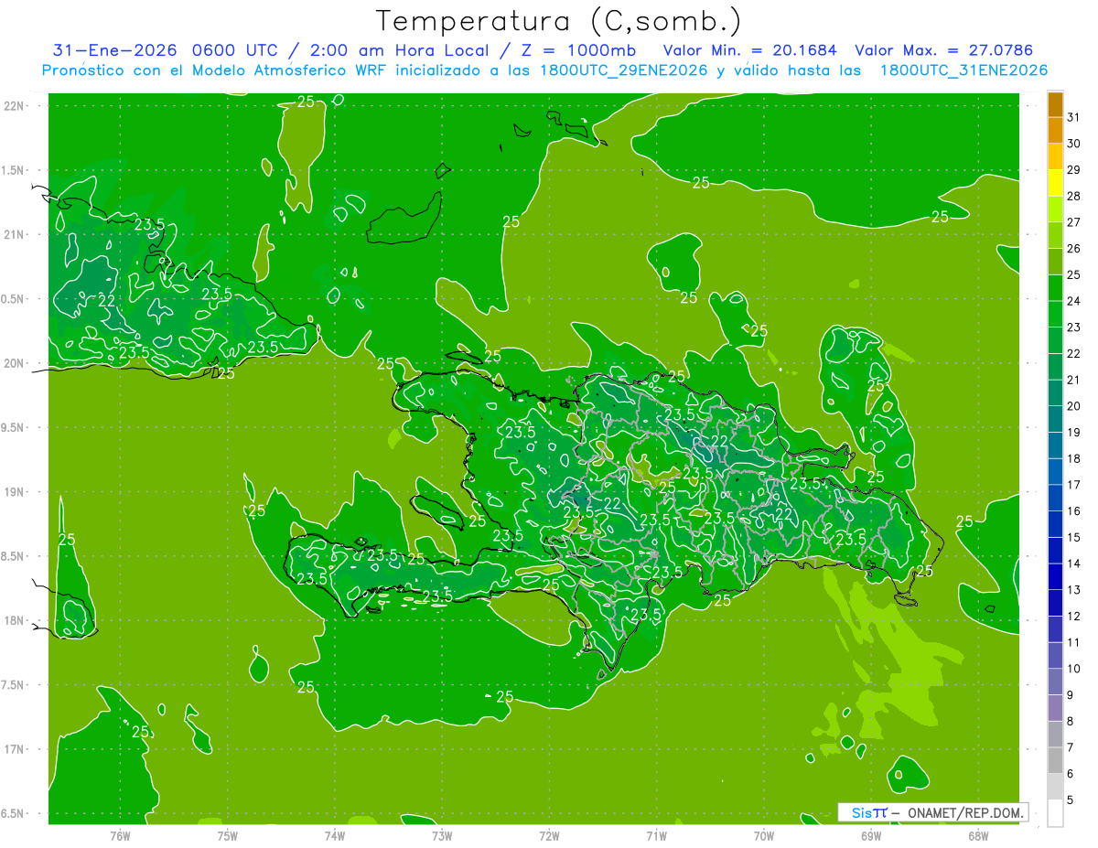This screenshot has width=1098, height=848.
Task: Pick the dark blue swatch between 12 and 13
Action: (1055, 603)
